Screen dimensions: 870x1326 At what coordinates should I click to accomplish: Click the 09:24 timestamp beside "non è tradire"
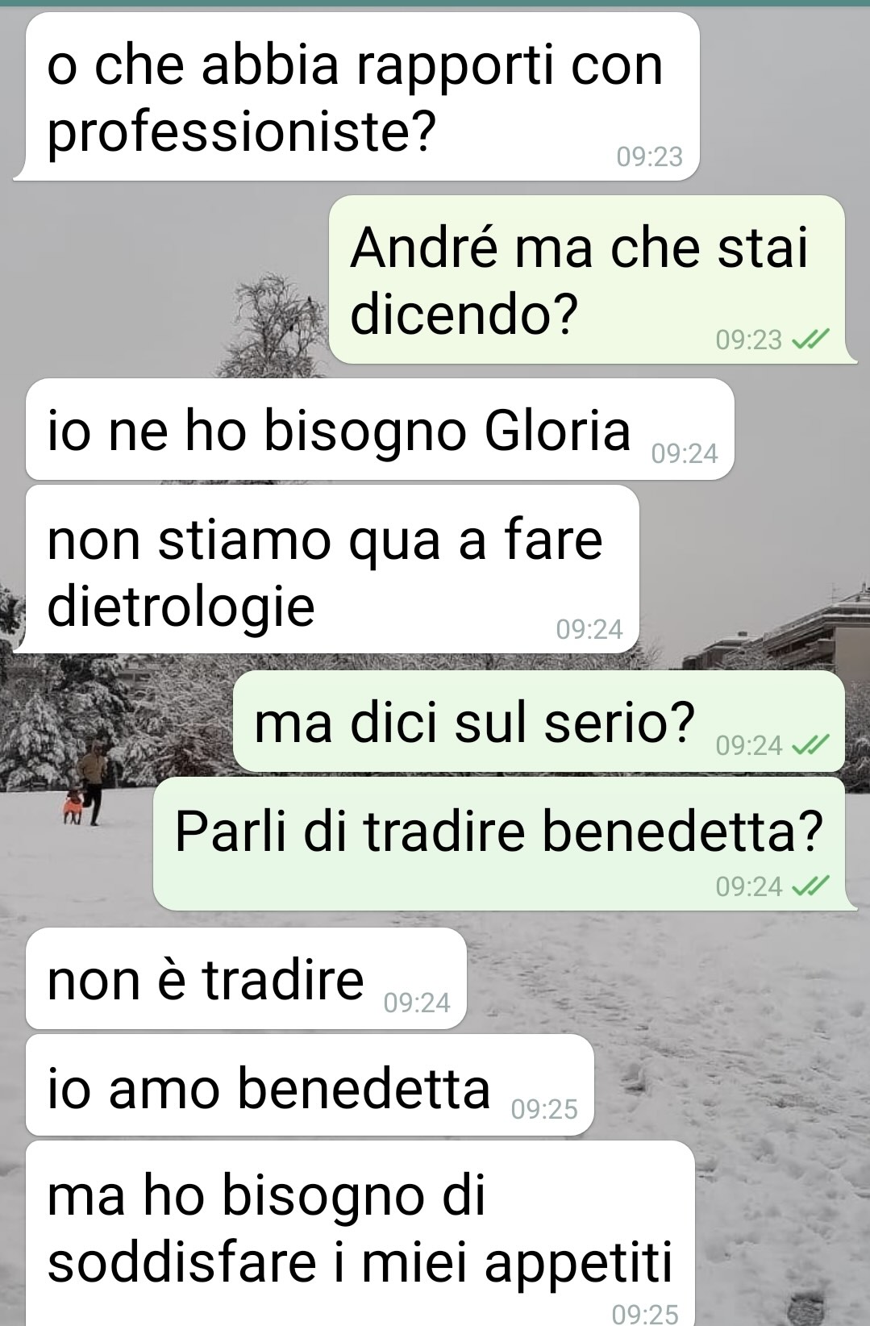click(417, 1003)
